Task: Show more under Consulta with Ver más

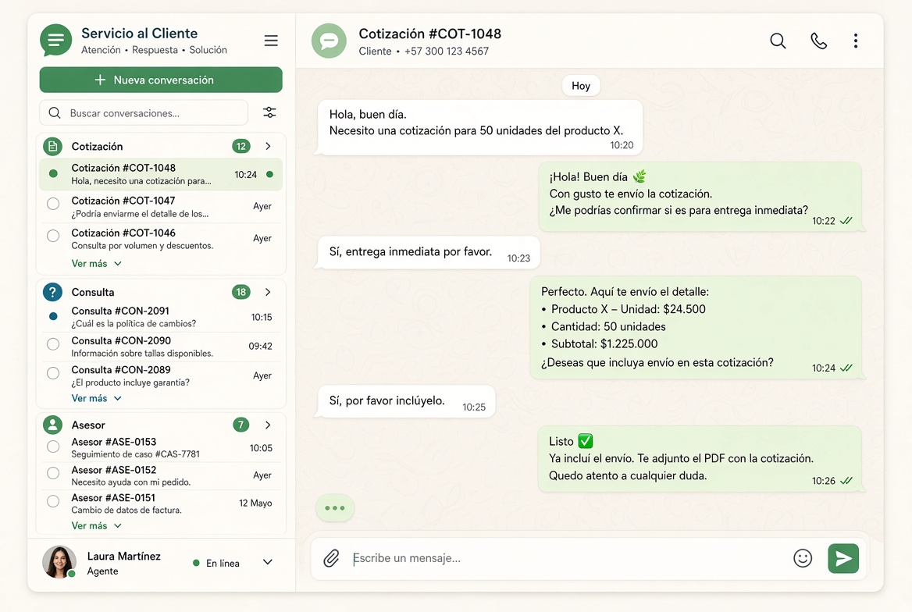Action: point(97,398)
